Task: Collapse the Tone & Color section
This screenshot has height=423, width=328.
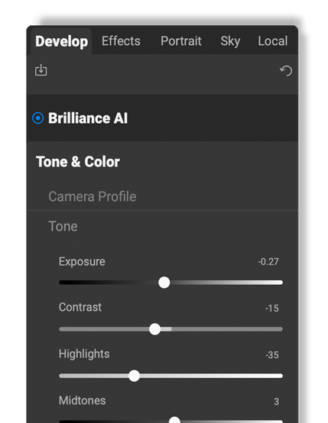Action: coord(78,162)
